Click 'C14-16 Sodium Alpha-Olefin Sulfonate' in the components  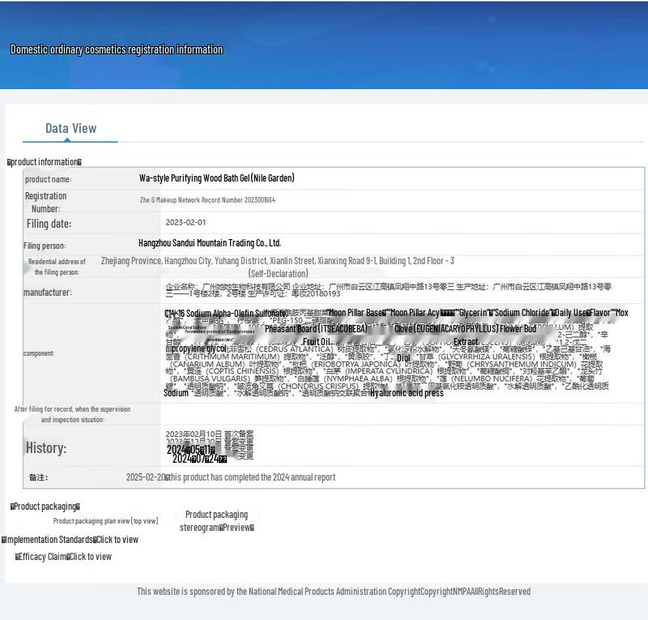[224, 314]
